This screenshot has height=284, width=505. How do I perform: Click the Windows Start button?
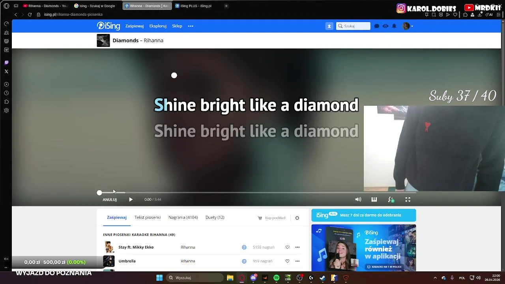[x=159, y=278]
